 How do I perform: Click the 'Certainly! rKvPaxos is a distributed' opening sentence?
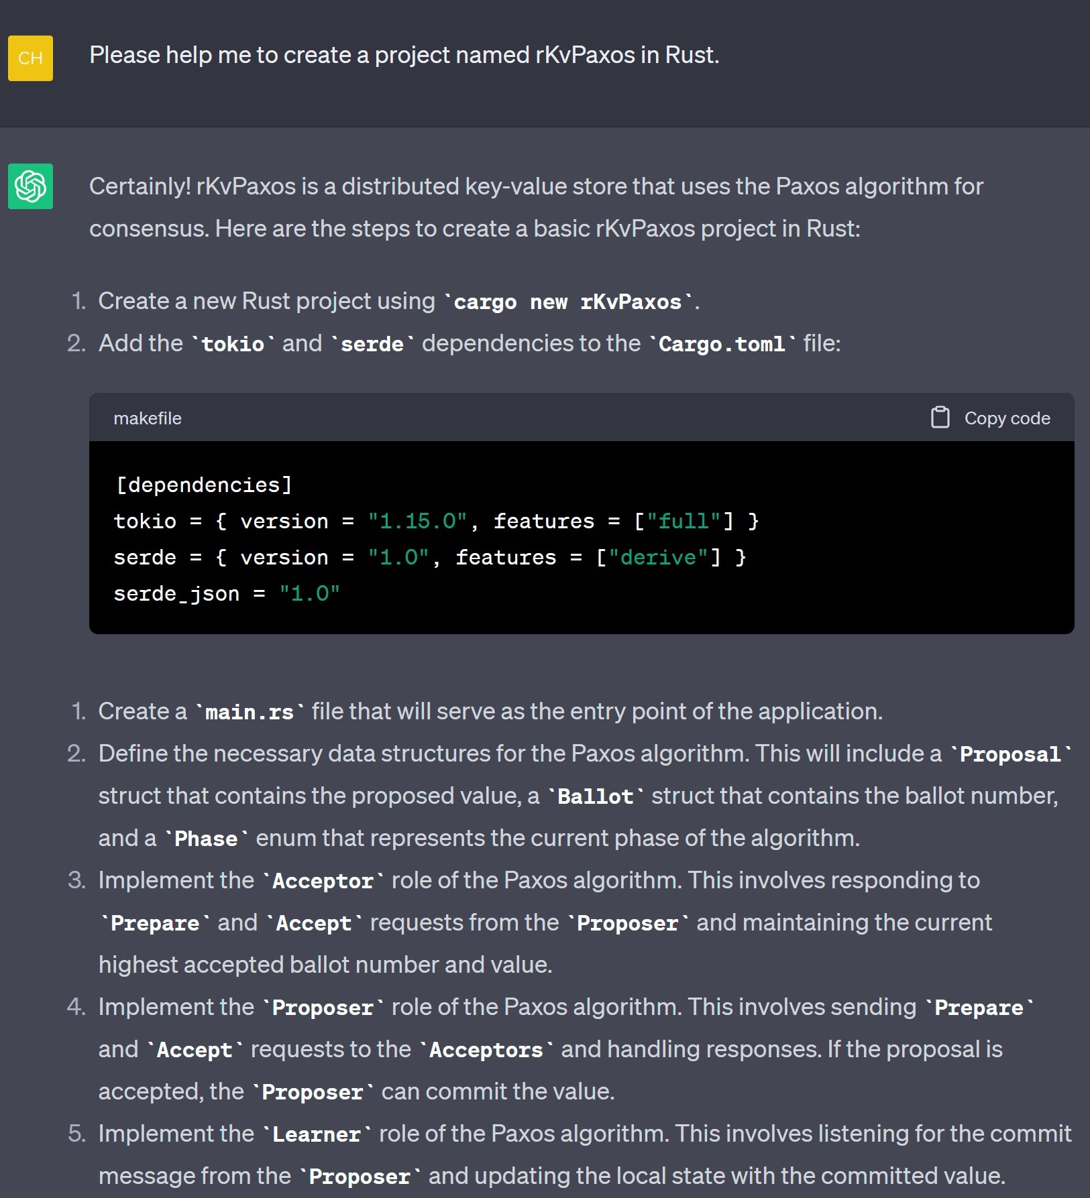click(536, 186)
